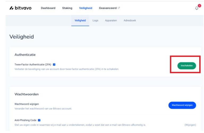
Task: Click the Anti-Phishing Code label text
Action: pos(25,120)
